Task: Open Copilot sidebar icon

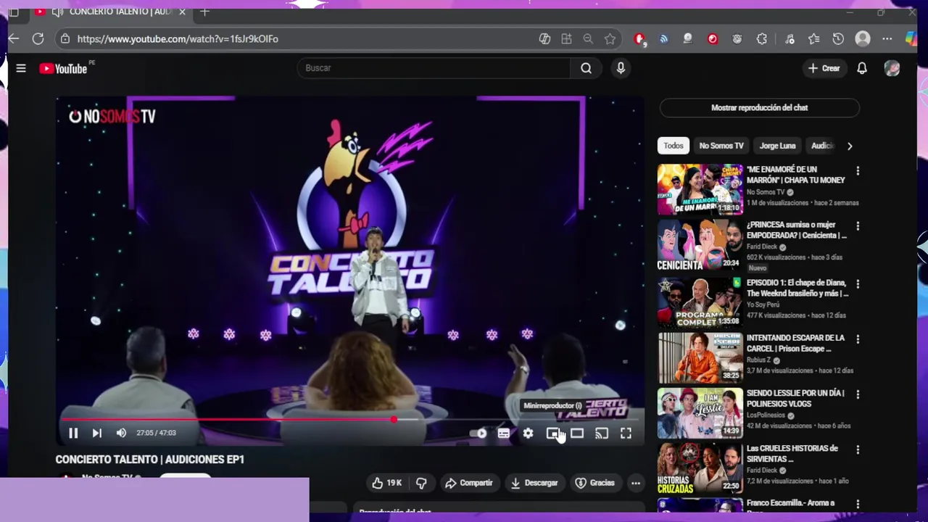Action: click(911, 39)
